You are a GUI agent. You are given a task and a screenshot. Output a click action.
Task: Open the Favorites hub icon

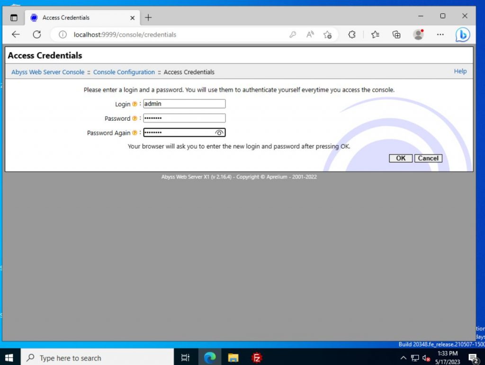coord(375,35)
